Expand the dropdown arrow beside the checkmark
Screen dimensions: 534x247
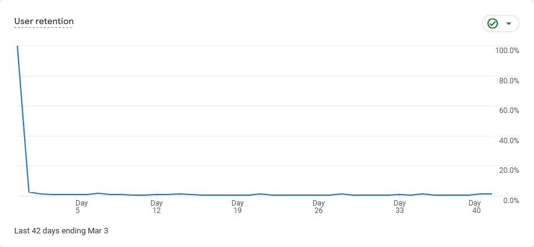pos(509,23)
